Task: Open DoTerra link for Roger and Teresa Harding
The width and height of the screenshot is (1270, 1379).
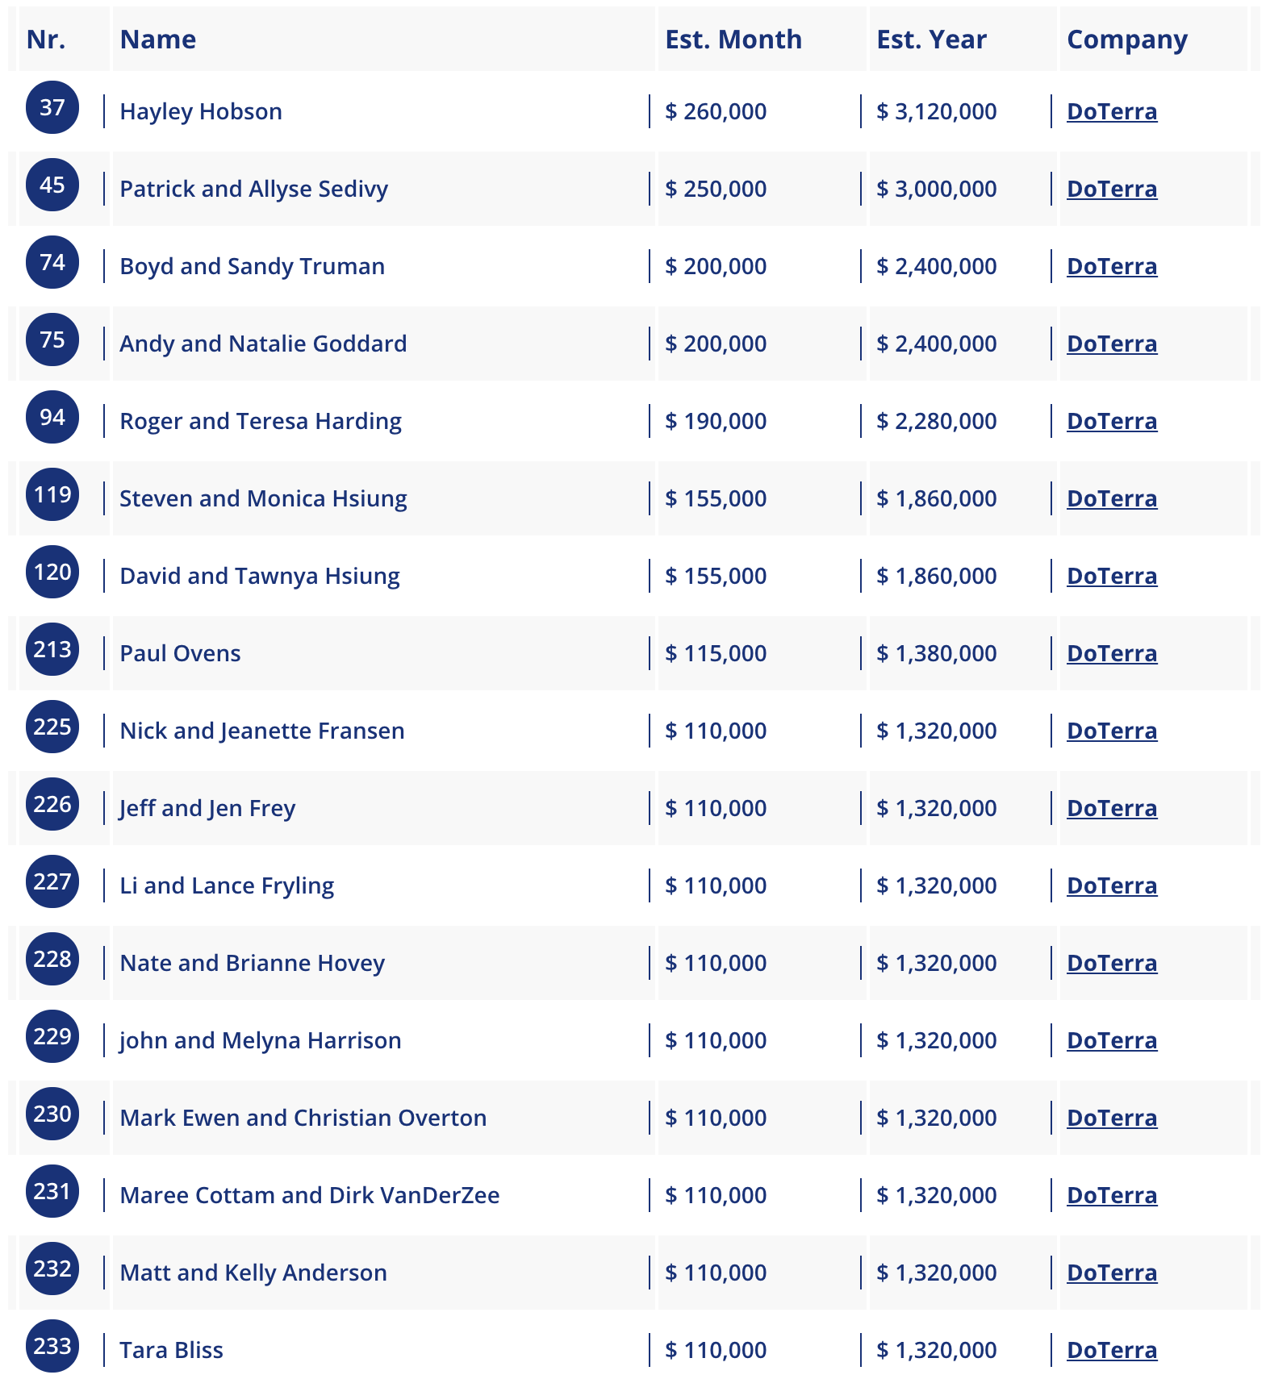Action: coord(1112,421)
